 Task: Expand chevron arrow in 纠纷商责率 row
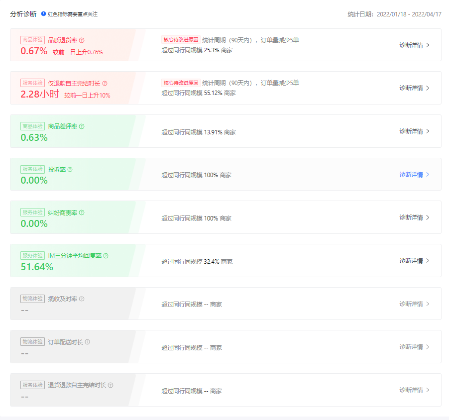pos(428,217)
